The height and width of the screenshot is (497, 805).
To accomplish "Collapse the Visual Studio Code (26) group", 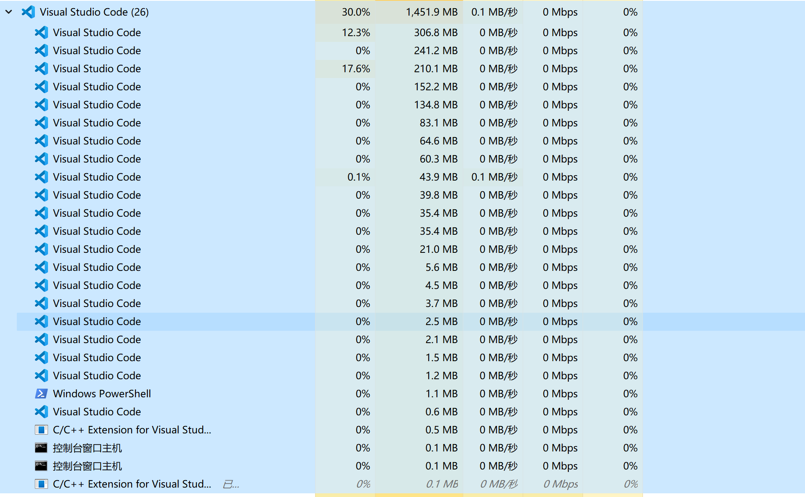I will [9, 12].
